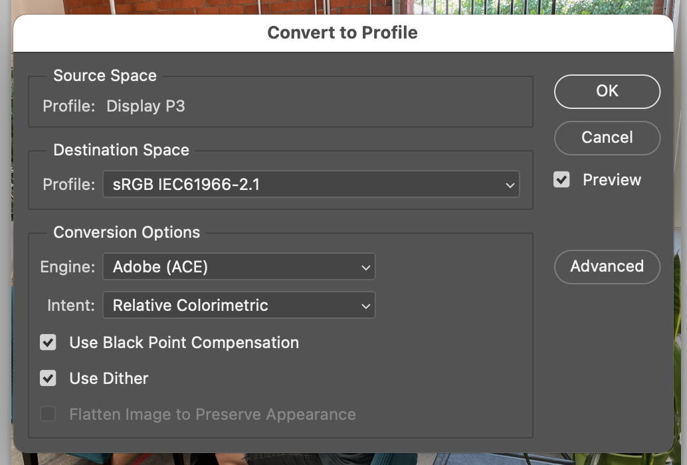The width and height of the screenshot is (687, 465).
Task: Click the Black Point Compensation check mark
Action: (47, 343)
